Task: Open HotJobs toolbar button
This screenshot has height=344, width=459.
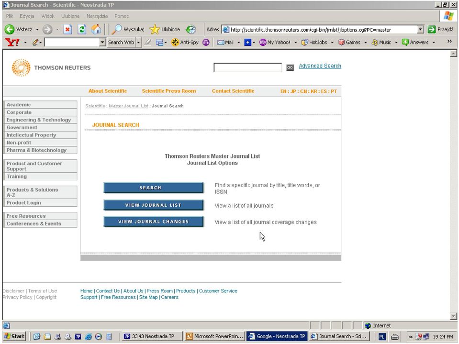Action: (x=314, y=43)
